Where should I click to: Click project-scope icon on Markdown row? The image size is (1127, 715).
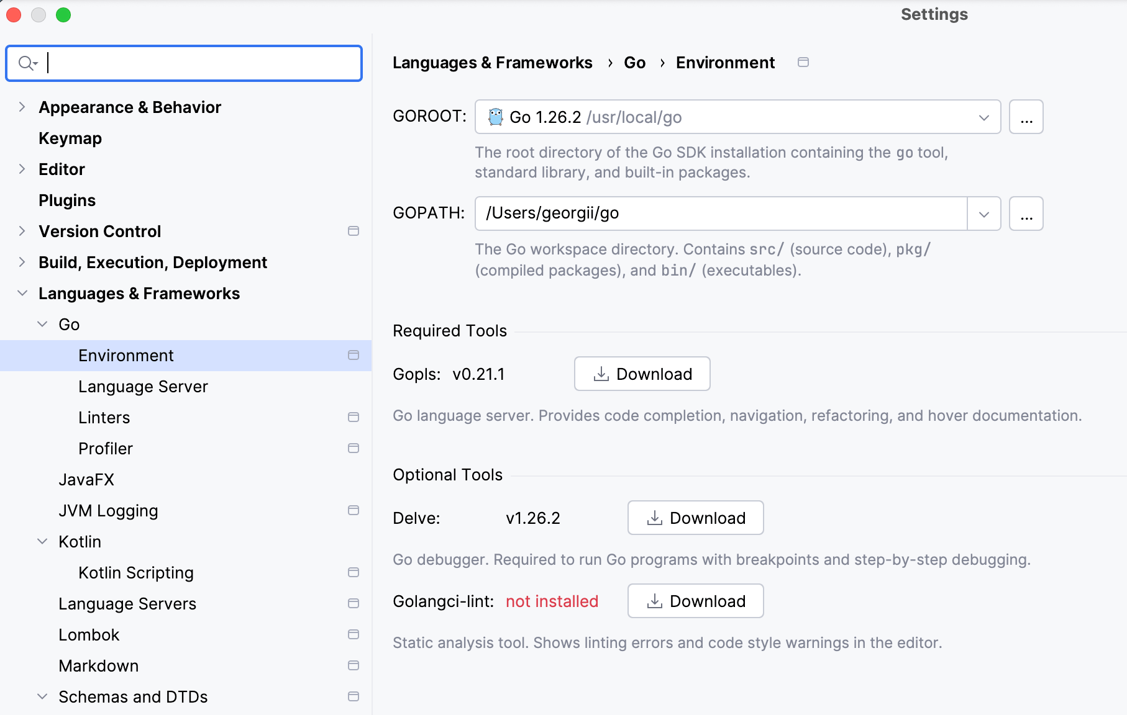pyautogui.click(x=354, y=665)
